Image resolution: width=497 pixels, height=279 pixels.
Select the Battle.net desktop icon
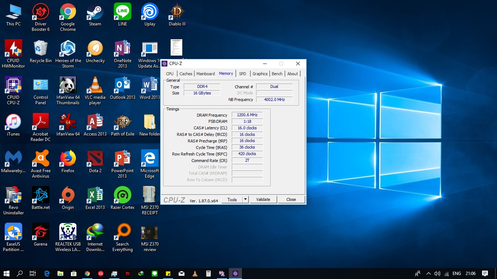pos(41,198)
